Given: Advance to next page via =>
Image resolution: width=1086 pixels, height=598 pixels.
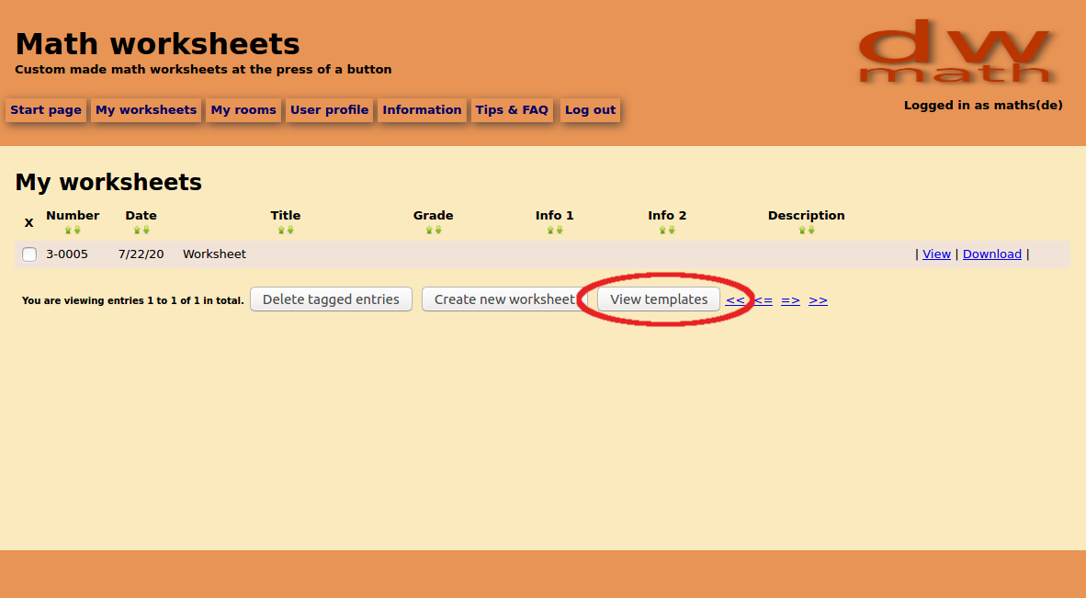Looking at the screenshot, I should coord(789,299).
